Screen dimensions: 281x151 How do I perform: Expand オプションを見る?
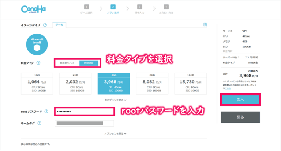tap(115, 133)
